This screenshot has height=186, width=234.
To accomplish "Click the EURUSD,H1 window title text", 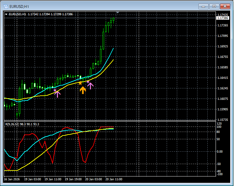I will [x=19, y=7].
